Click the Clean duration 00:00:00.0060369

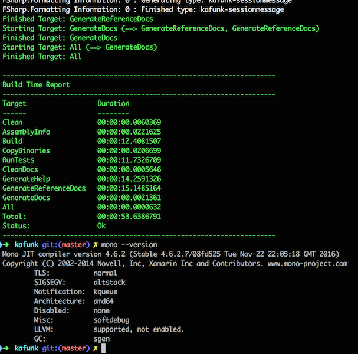[x=129, y=122]
